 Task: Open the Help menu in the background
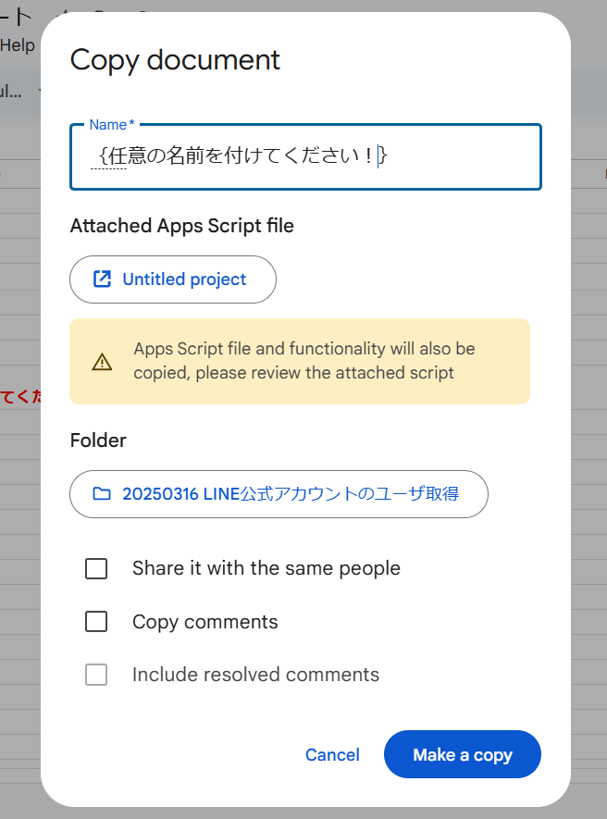(x=18, y=45)
